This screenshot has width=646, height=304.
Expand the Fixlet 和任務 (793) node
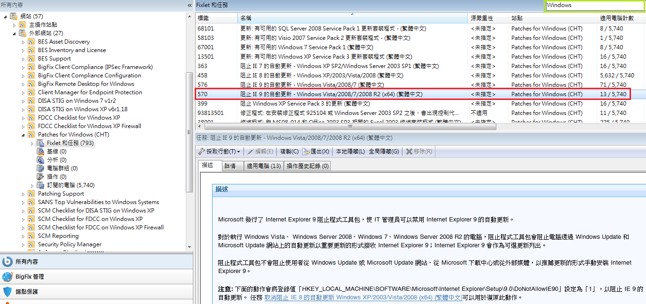(x=32, y=143)
